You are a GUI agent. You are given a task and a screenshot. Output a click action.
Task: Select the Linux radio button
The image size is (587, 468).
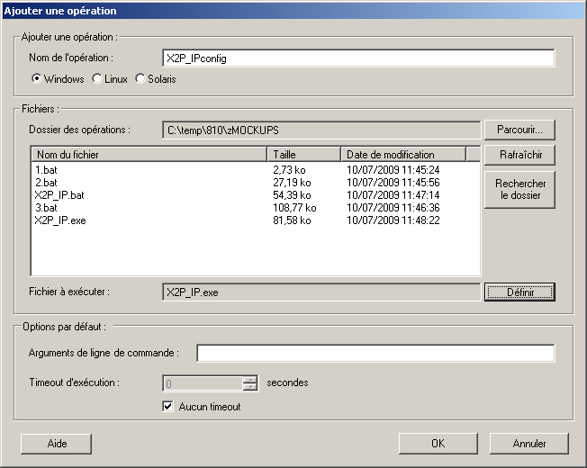coord(97,79)
